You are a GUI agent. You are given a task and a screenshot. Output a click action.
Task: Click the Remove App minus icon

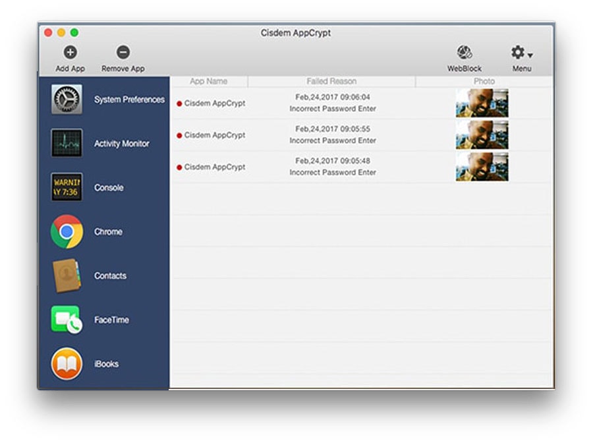coord(123,52)
